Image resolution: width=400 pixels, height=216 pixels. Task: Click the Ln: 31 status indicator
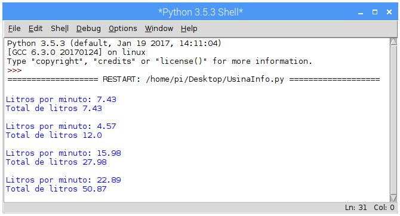point(356,207)
